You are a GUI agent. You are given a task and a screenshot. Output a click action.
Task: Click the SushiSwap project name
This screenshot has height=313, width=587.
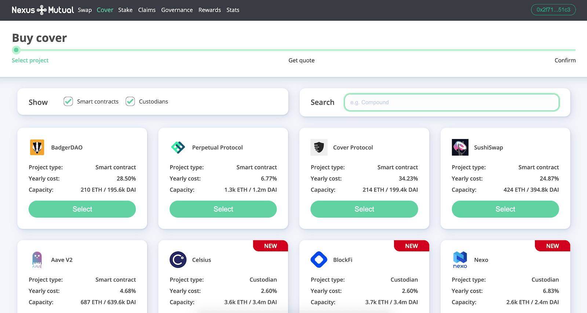tap(488, 148)
